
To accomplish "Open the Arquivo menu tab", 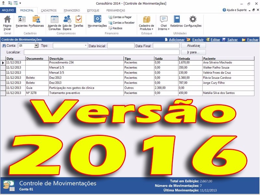I will [8, 10].
